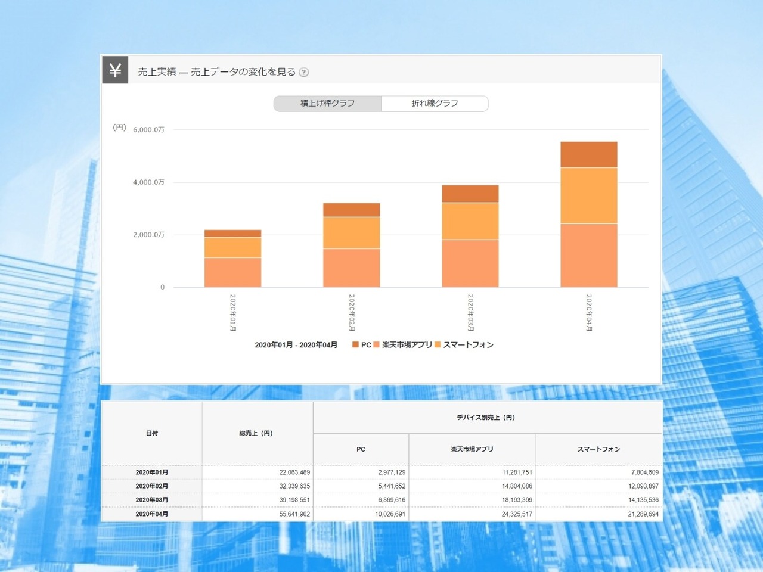Viewport: 763px width, 572px height.
Task: Select smartphone sales value 12,093,897
Action: click(643, 486)
